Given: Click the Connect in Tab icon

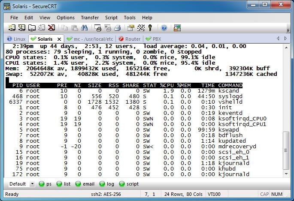Looking at the screenshot, I should pos(32,28).
